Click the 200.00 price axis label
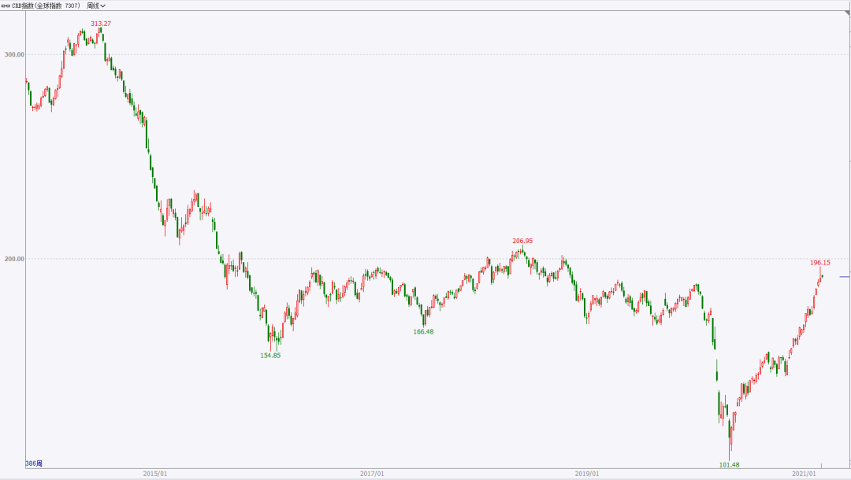Screen dimensions: 851x480 (14, 259)
